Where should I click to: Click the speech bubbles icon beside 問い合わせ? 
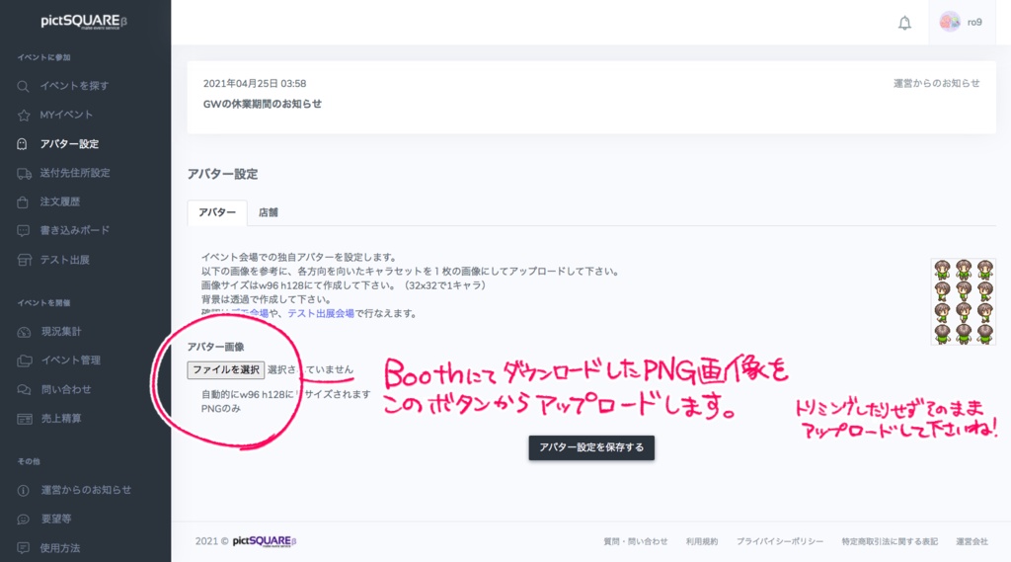click(x=24, y=390)
